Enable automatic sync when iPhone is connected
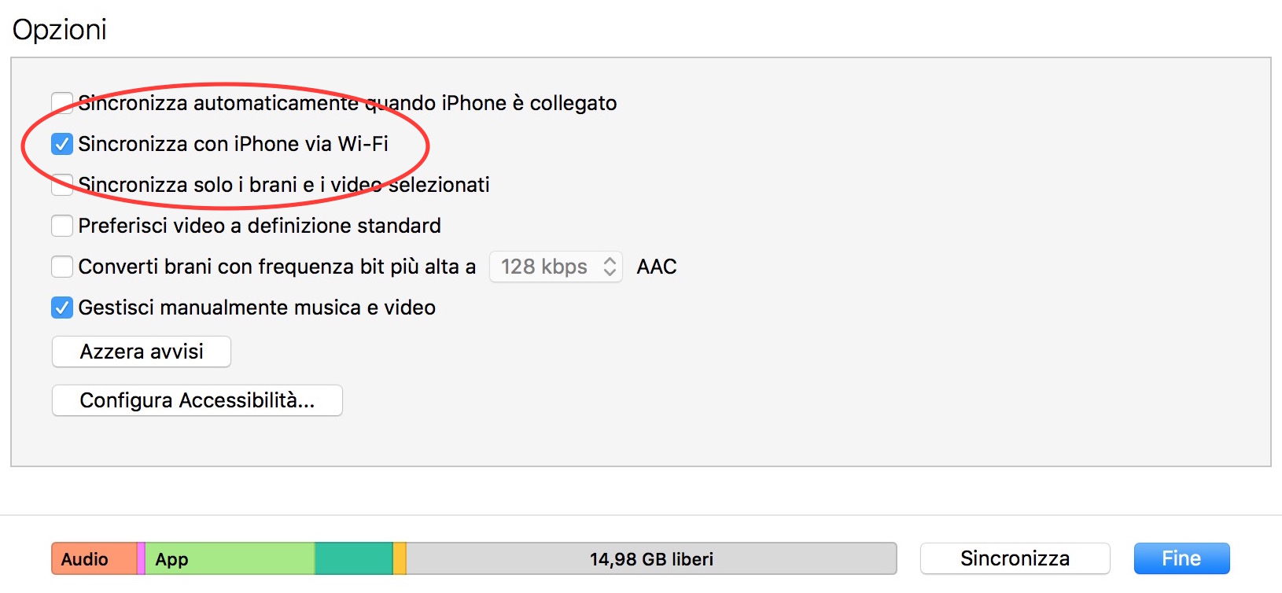 point(62,103)
